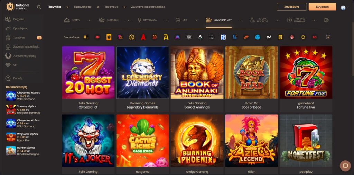This screenshot has height=175, width=354.
Task: Select the orange shield provider icon
Action: (109, 37)
